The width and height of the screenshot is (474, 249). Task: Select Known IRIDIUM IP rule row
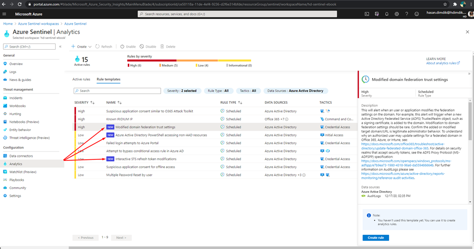click(216, 119)
